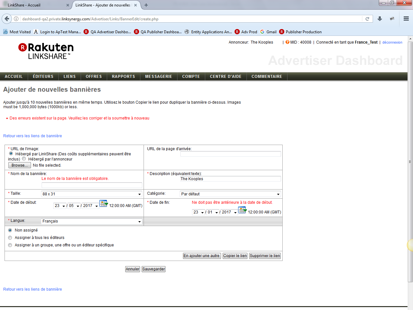Open the end date calendar picker icon

(242, 210)
